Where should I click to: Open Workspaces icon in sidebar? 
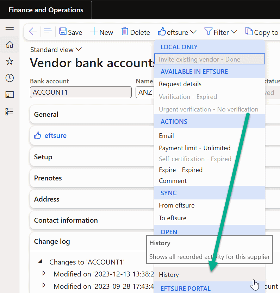point(10,95)
